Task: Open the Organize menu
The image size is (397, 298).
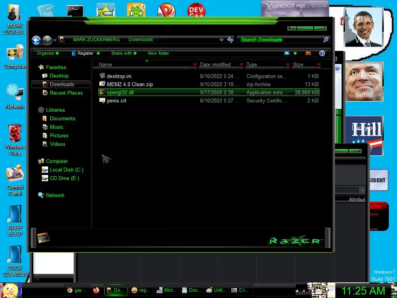Action: [48, 53]
